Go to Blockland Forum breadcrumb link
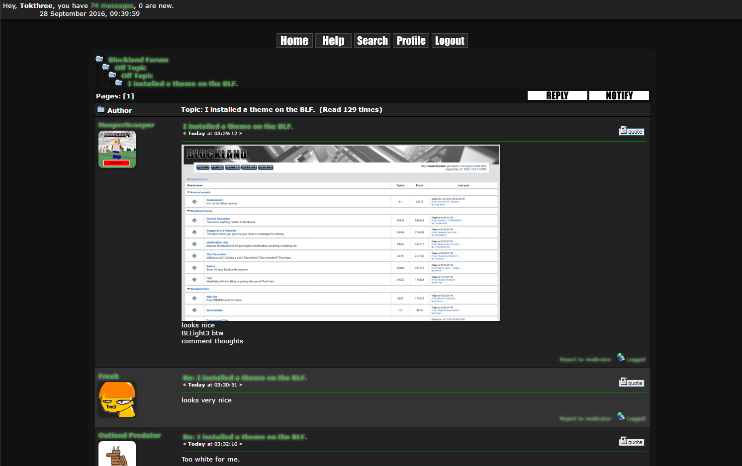This screenshot has width=742, height=466. (x=138, y=60)
